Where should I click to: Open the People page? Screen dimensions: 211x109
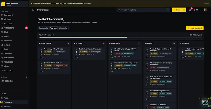tap(14, 98)
